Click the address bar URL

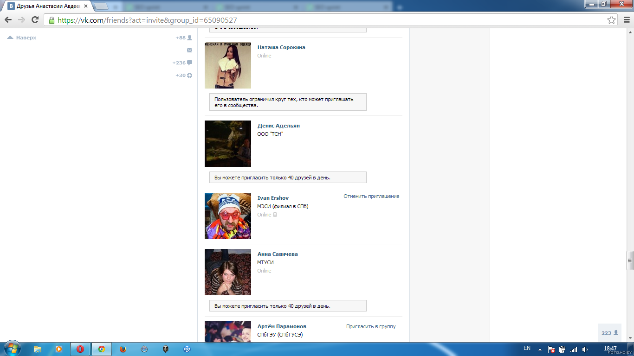point(147,20)
